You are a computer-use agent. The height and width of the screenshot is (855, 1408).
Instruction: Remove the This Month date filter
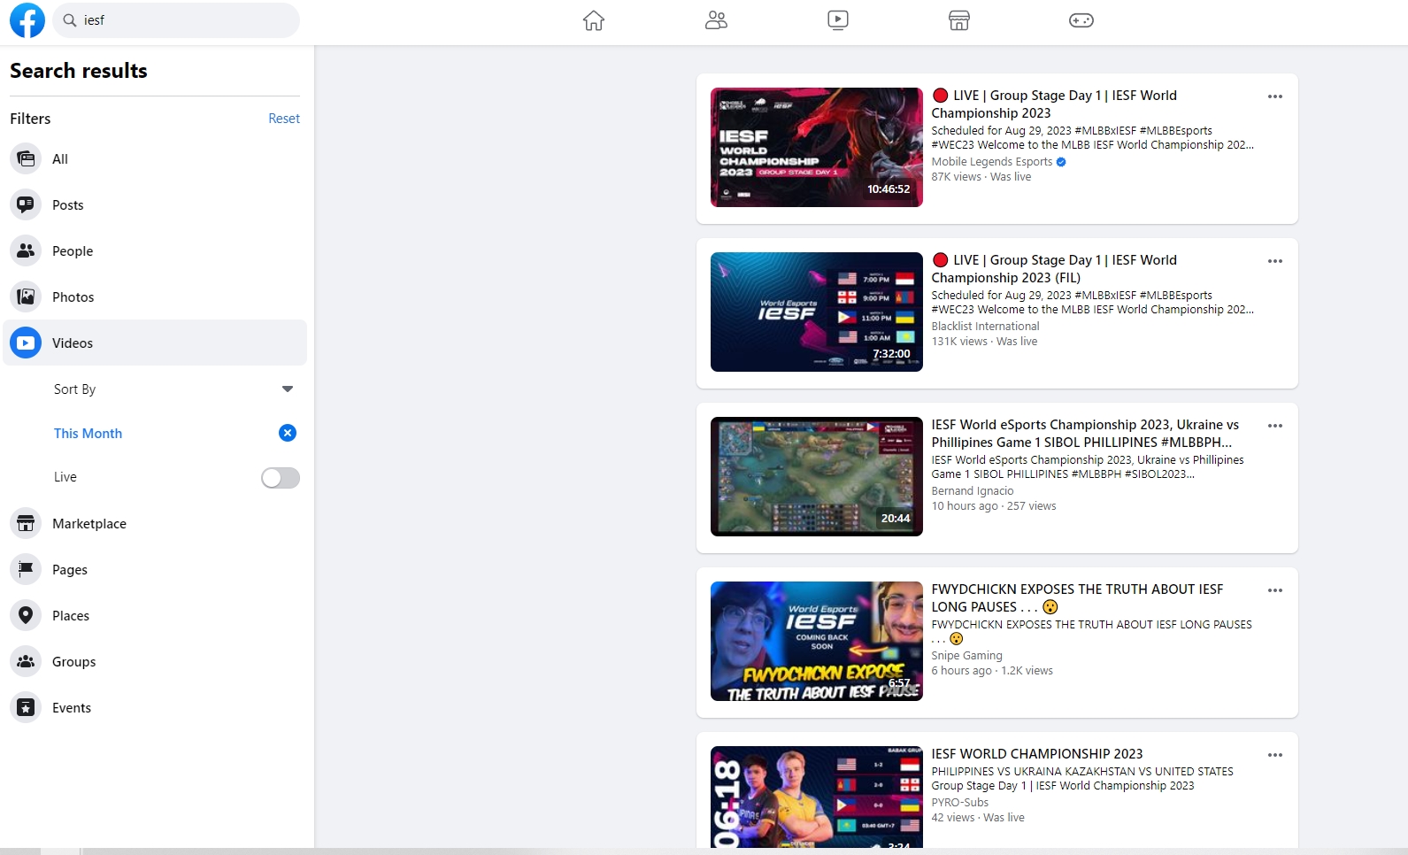[288, 433]
